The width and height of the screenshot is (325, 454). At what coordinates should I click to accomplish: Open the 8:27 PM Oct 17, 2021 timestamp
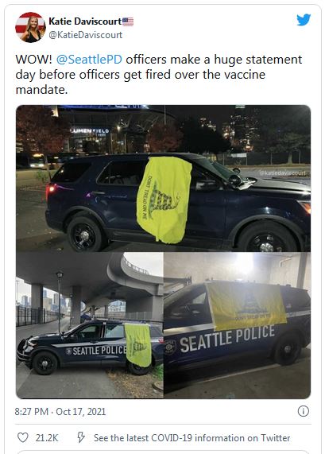pos(60,411)
